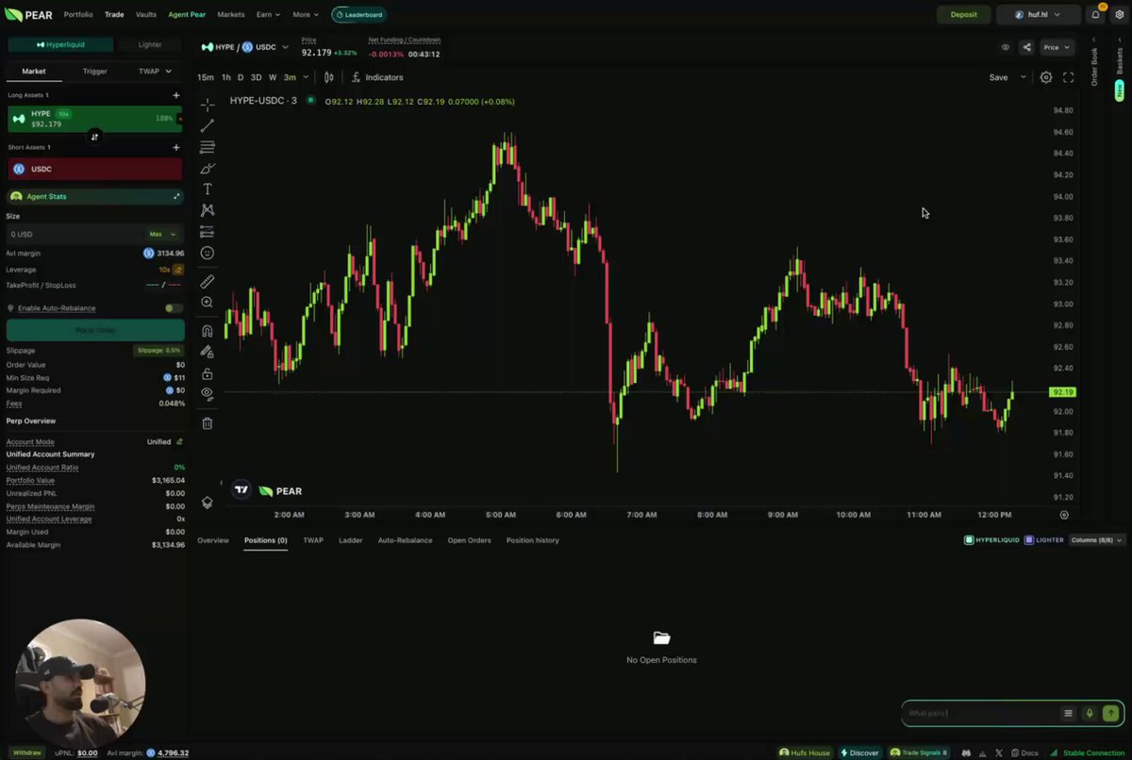Toggle the eye icon near share

coord(1006,47)
